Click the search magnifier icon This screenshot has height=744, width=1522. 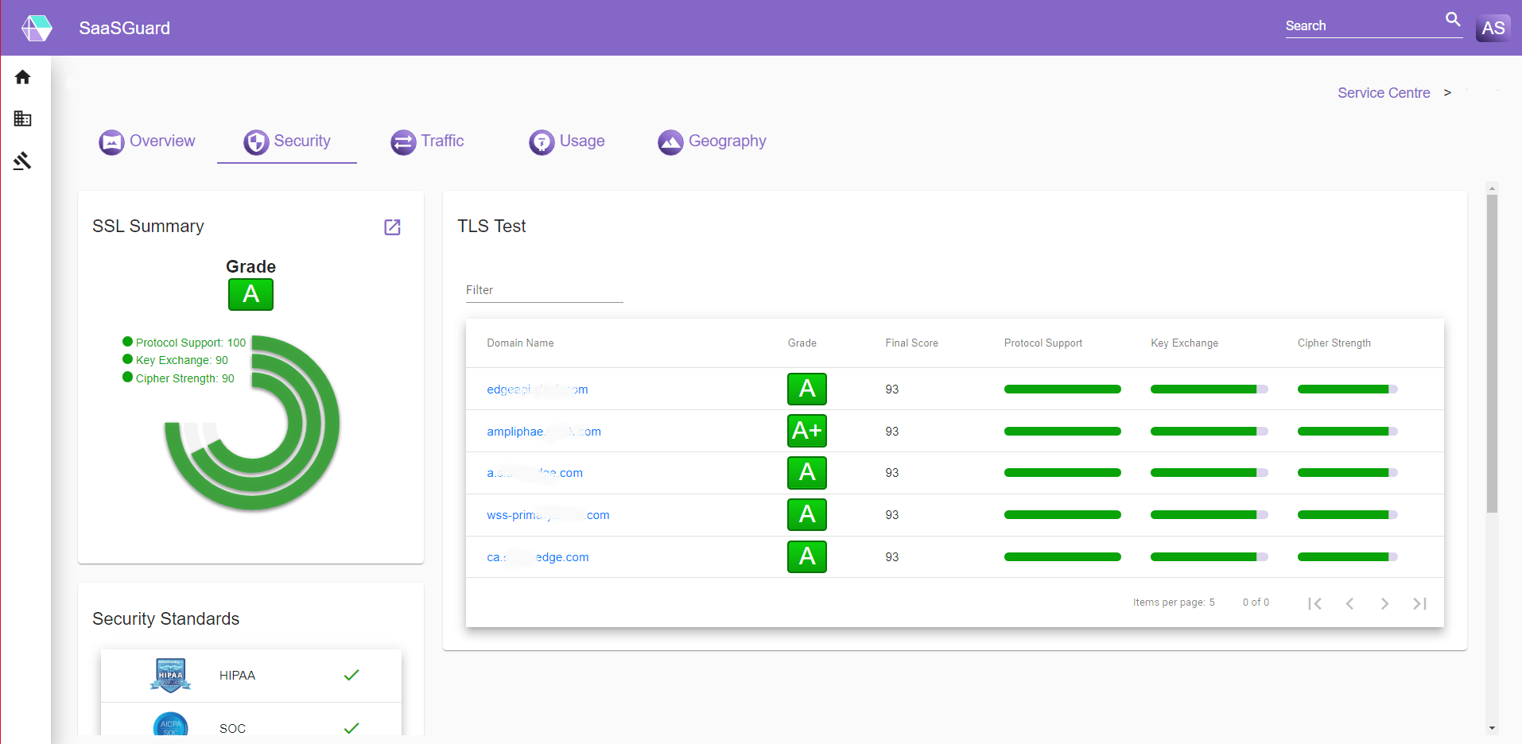pos(1452,20)
